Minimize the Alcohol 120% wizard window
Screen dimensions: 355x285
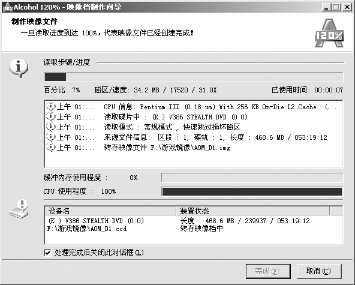326,7
